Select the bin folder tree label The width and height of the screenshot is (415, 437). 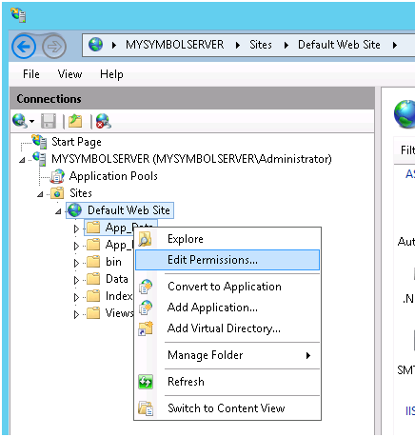click(113, 262)
